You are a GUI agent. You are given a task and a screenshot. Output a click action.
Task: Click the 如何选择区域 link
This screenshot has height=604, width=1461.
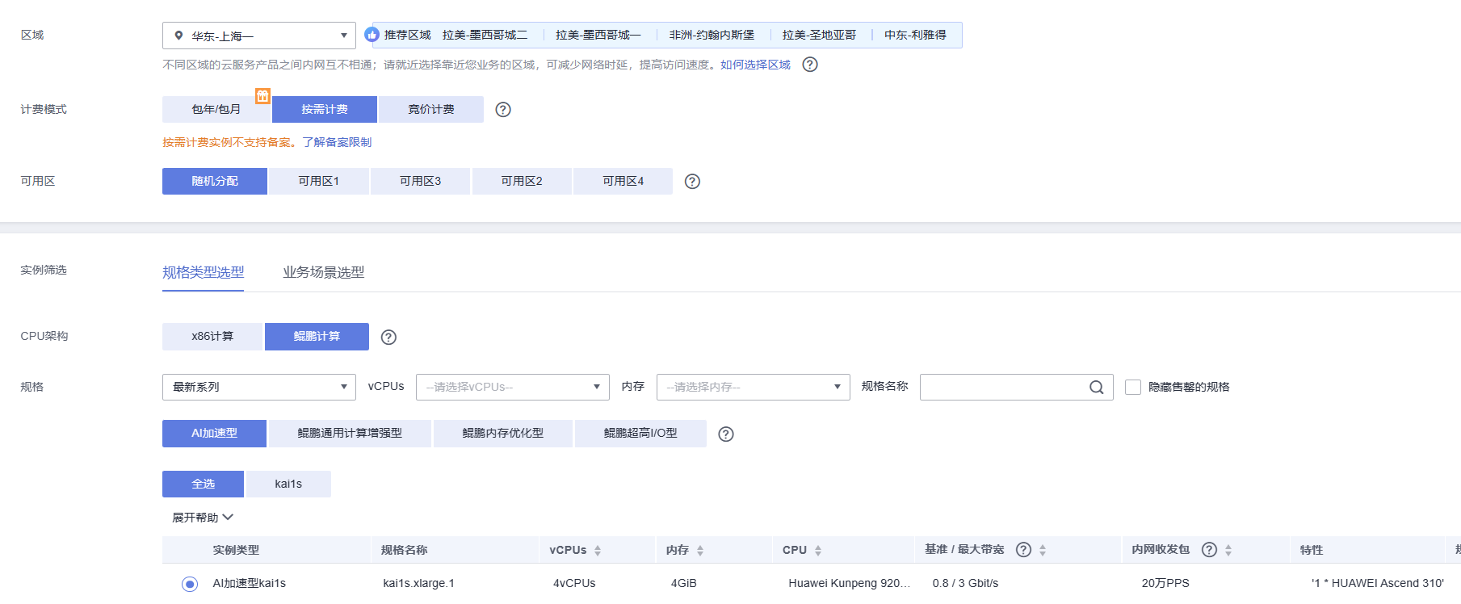(755, 65)
